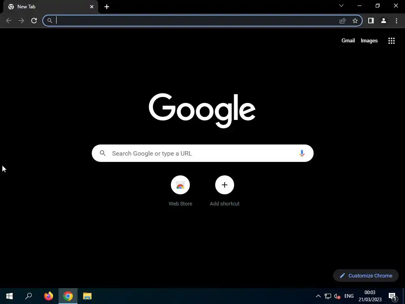Screen dimensions: 405x304
Task: Open the Web Store shortcut
Action: [180, 191]
